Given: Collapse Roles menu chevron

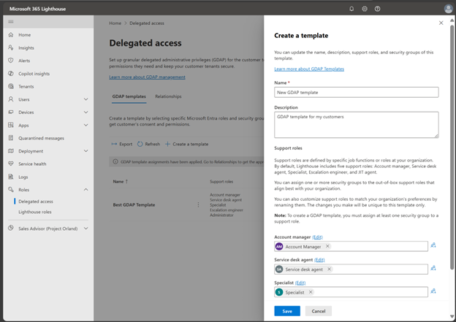Looking at the screenshot, I should pos(85,190).
